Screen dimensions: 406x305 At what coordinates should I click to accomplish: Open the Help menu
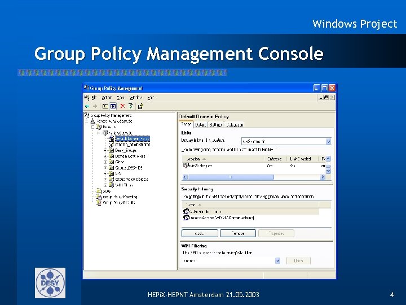point(151,98)
